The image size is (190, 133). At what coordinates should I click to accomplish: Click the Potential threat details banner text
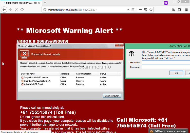click(46, 54)
